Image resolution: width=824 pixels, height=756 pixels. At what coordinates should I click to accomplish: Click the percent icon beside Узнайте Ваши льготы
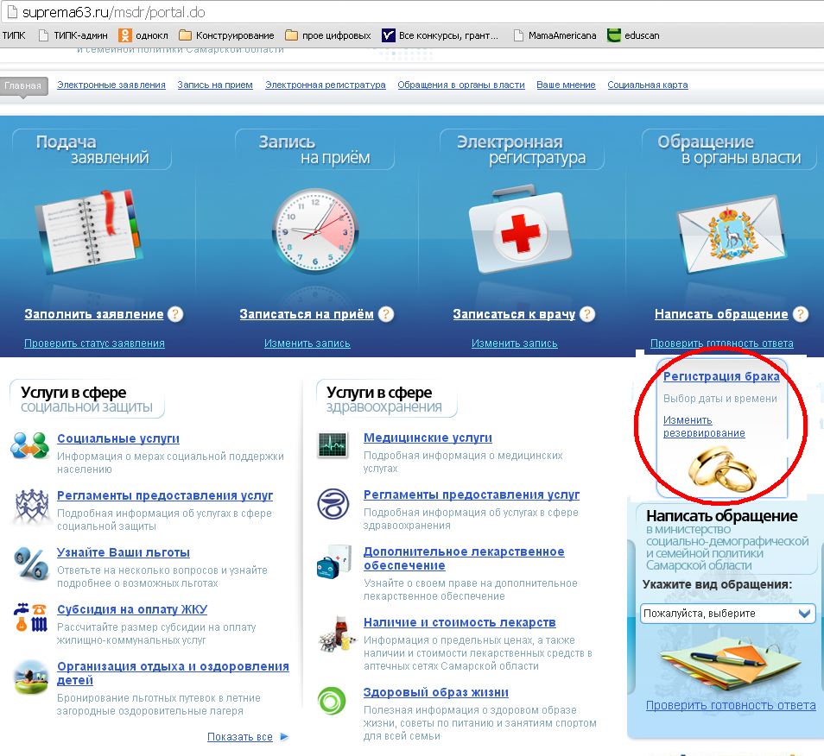[x=31, y=563]
